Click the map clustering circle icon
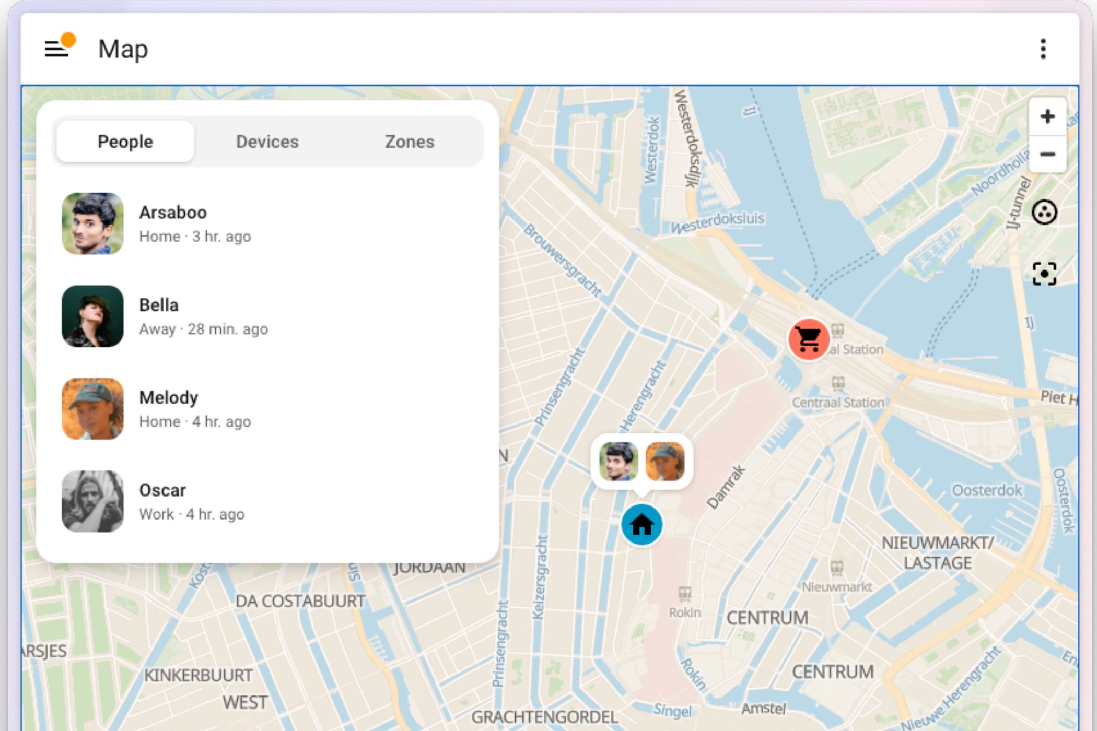This screenshot has width=1097, height=731. tap(1044, 213)
